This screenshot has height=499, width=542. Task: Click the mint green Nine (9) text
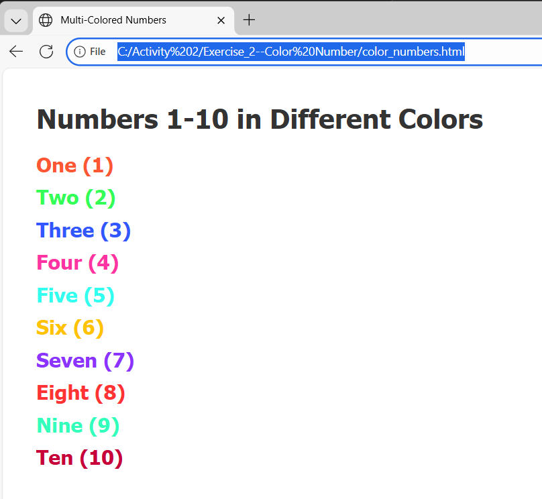pyautogui.click(x=78, y=426)
